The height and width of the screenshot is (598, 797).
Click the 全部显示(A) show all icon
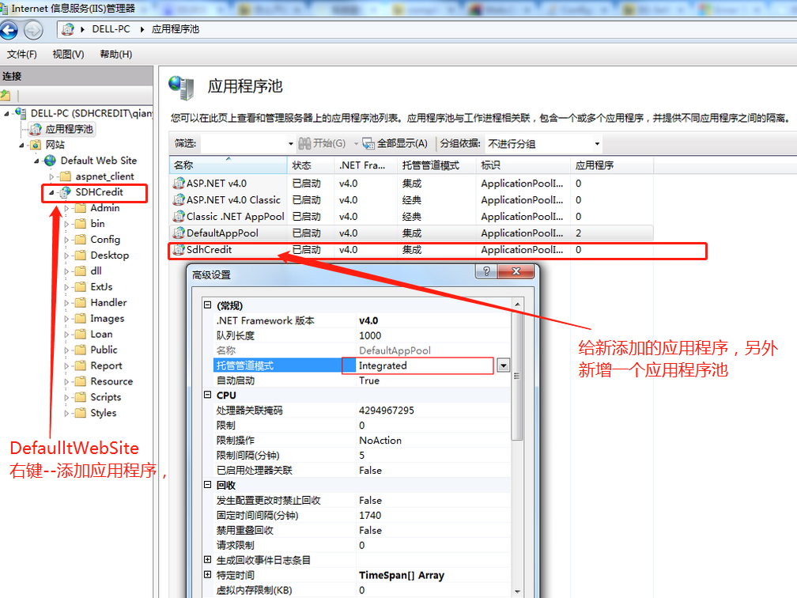(368, 144)
